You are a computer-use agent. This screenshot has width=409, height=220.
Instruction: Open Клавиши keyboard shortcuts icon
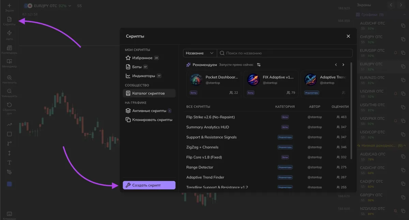(9, 215)
